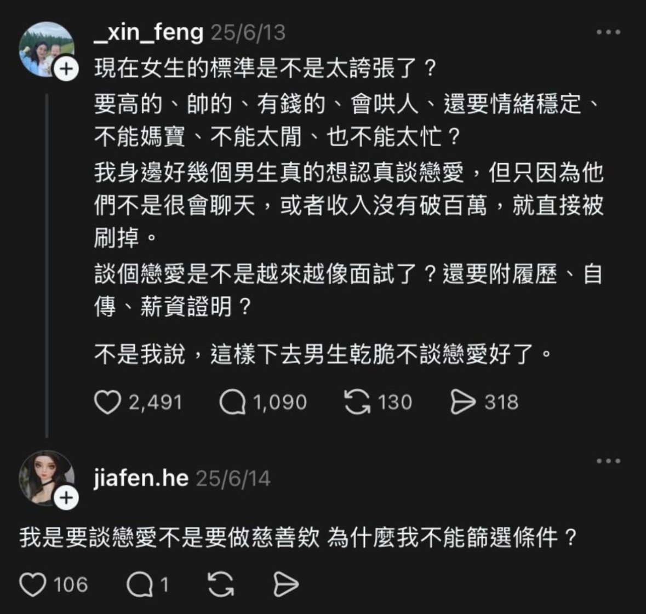Open the jiafen.he reply text
This screenshot has width=646, height=614.
tap(299, 538)
